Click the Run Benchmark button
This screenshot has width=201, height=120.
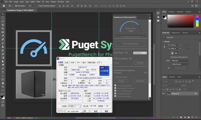(x=130, y=44)
